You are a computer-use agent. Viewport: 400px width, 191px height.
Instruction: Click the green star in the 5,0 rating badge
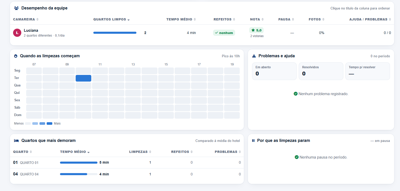point(253,30)
